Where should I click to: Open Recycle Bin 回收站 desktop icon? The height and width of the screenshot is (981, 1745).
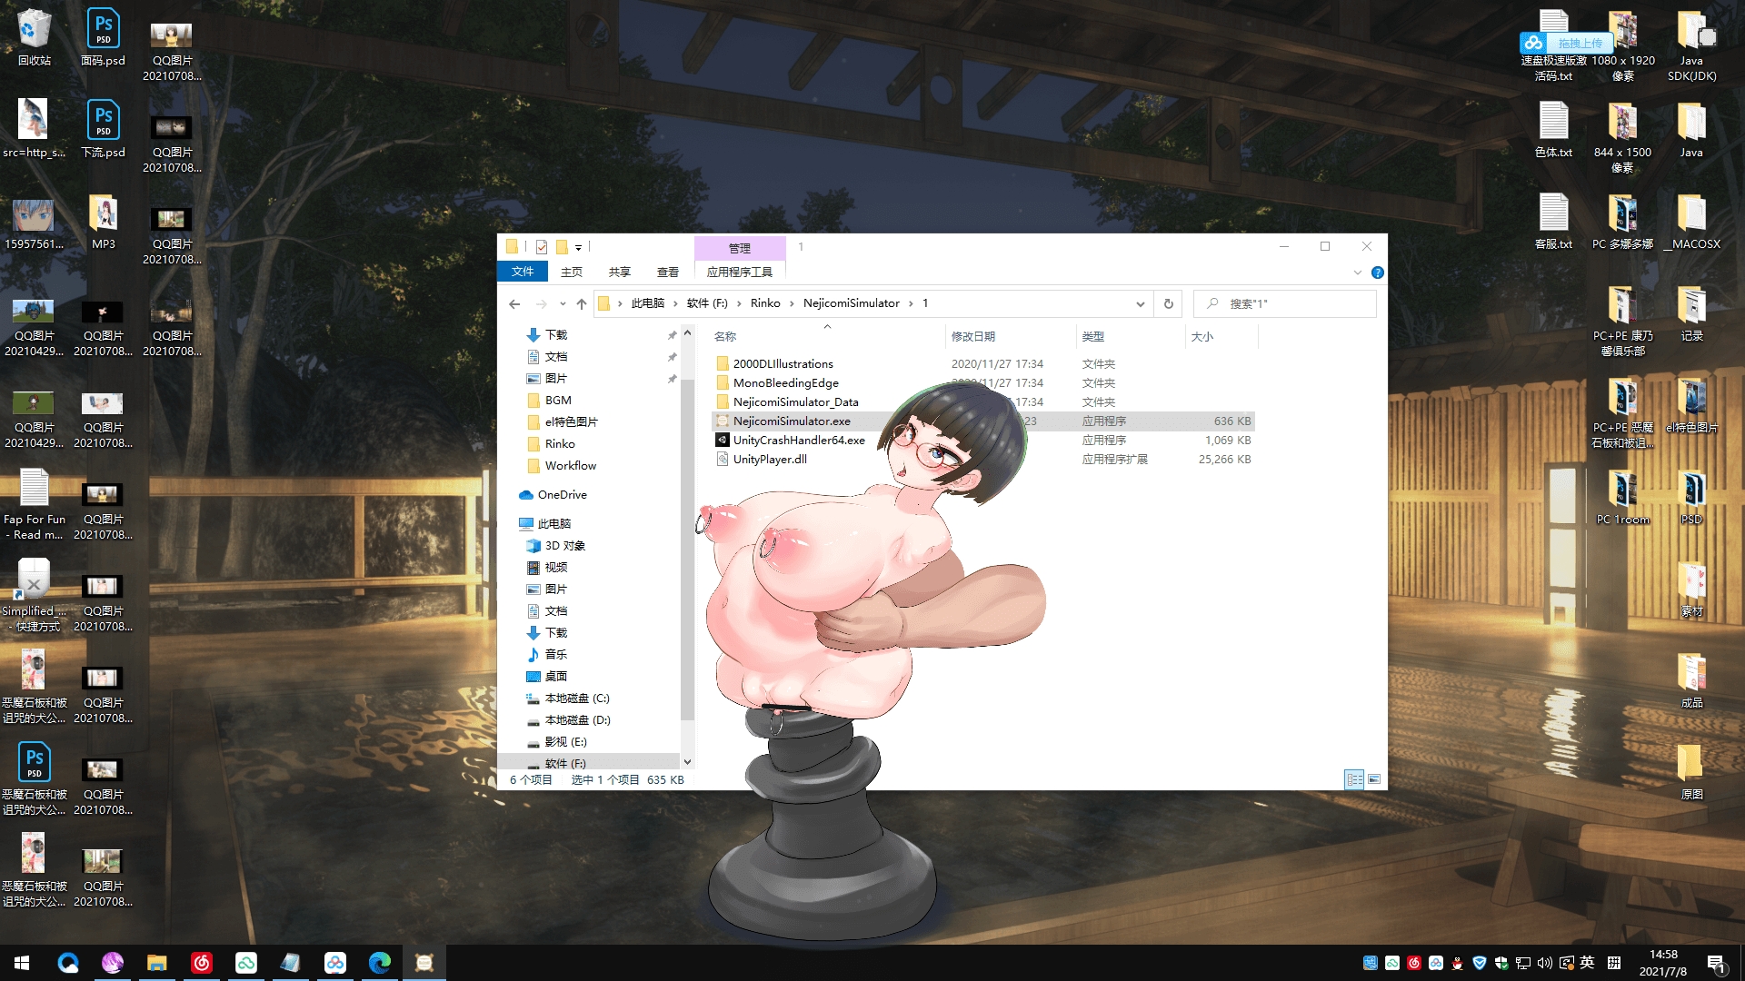35,38
